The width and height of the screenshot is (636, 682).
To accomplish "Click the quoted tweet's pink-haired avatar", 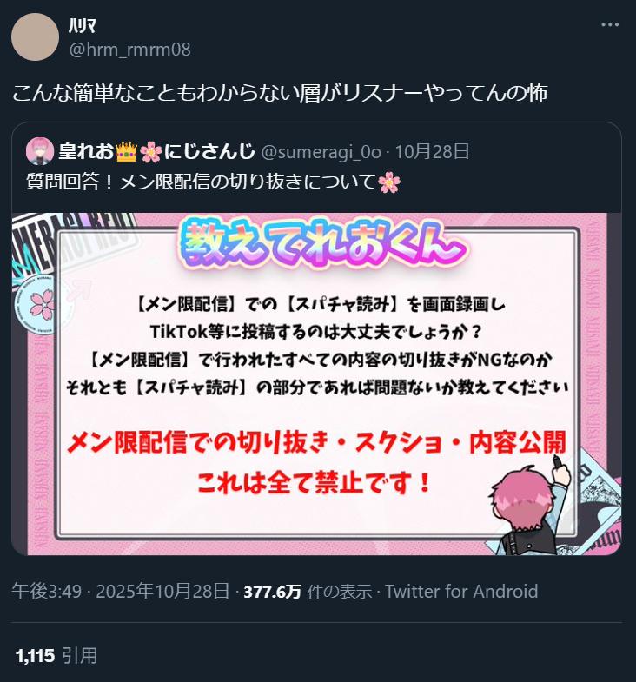I will pos(40,151).
